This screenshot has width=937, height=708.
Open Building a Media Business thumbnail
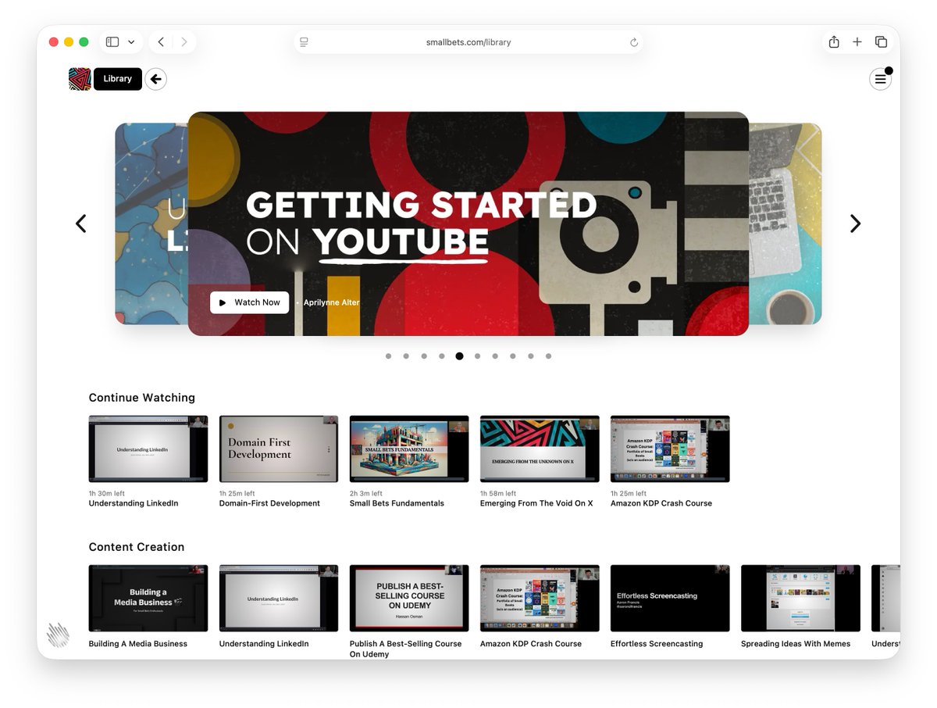coord(148,598)
